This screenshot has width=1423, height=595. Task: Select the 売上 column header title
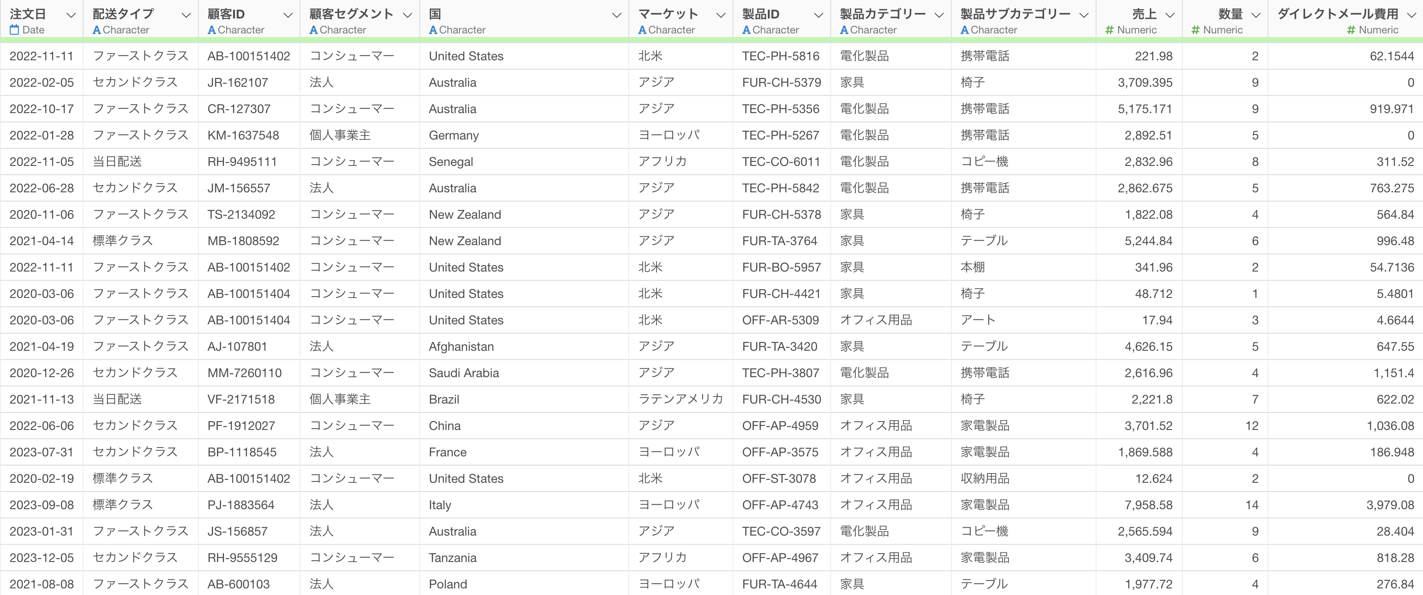pos(1144,14)
